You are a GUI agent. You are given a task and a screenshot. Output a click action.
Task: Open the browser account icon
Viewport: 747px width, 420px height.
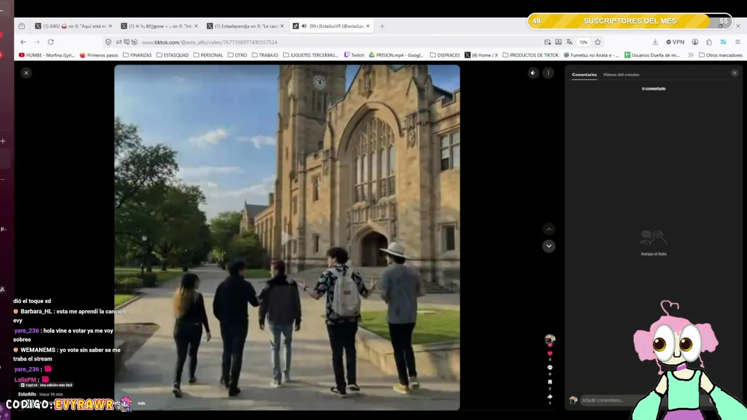[x=695, y=42]
